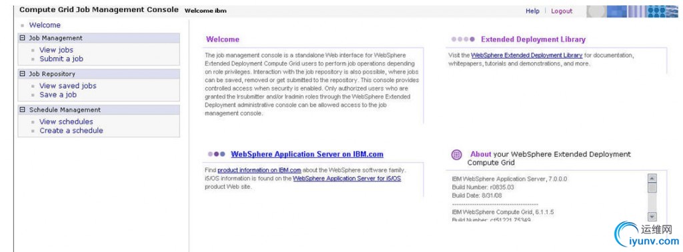Open the Welcome navigation link
683x252 pixels.
tap(45, 25)
